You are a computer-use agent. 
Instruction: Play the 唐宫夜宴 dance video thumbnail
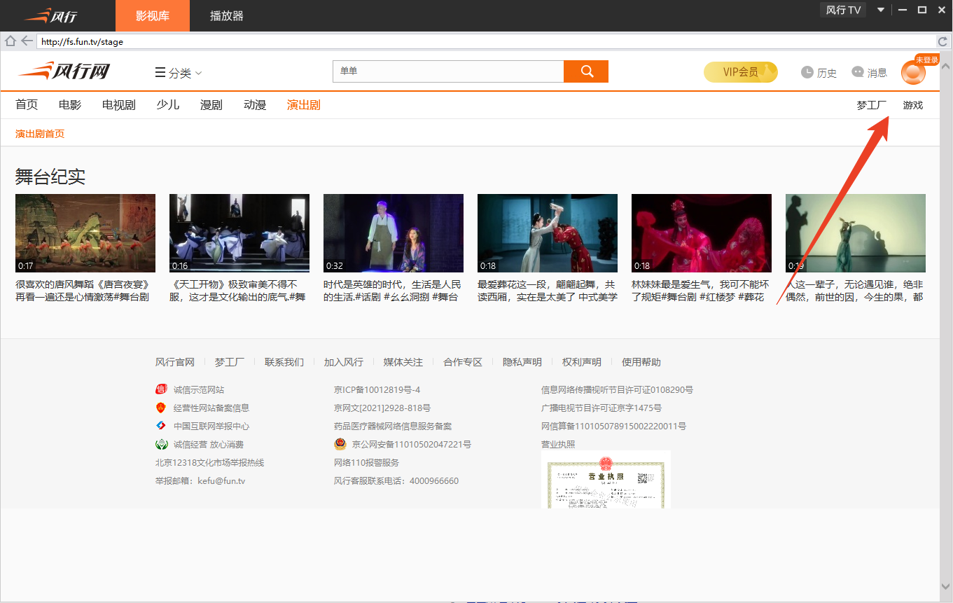coord(85,233)
